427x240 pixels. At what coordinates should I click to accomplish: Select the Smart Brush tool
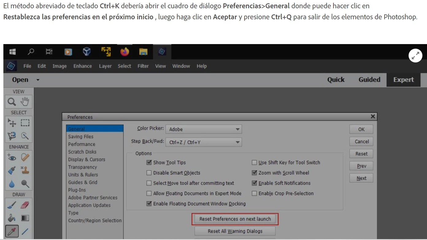coord(12,171)
